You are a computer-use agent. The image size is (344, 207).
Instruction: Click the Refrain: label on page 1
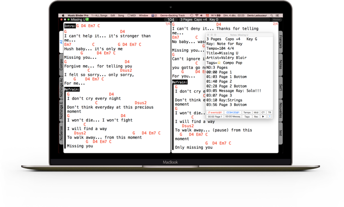point(72,89)
